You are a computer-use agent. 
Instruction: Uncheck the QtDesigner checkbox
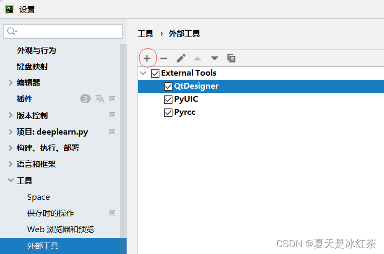168,86
